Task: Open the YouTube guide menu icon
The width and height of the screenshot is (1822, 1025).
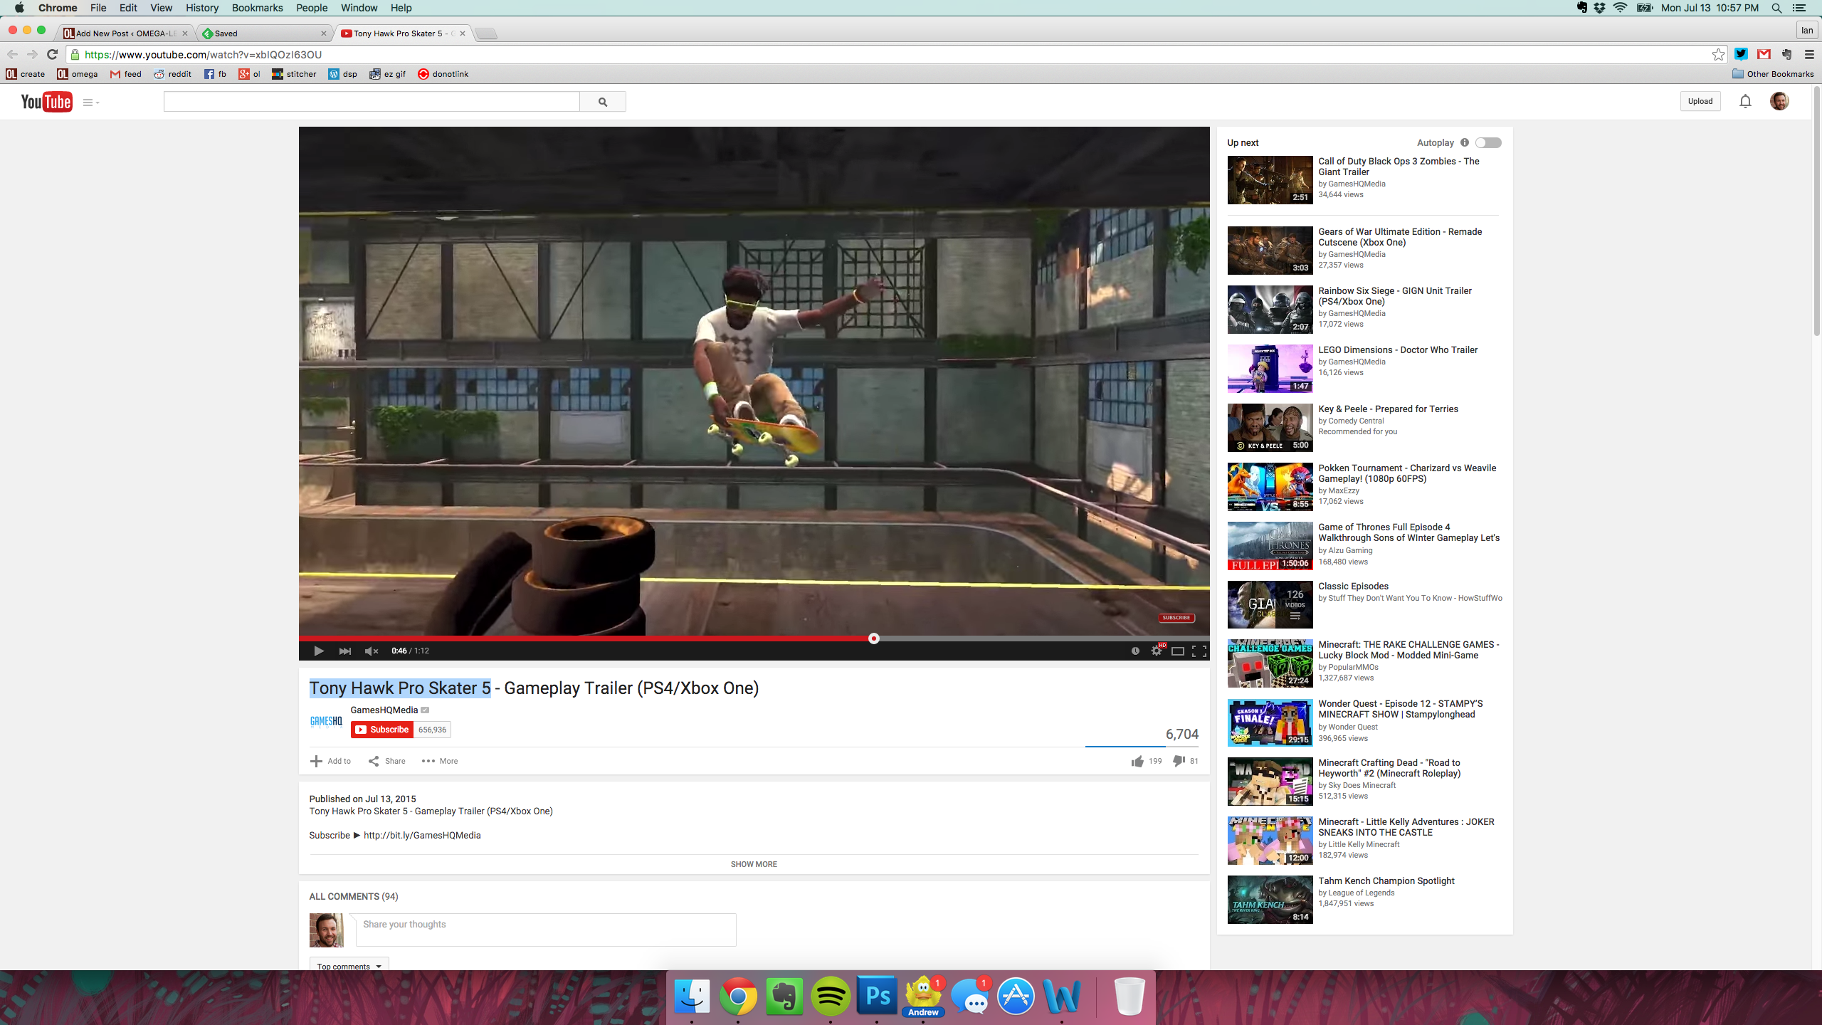Action: click(90, 102)
